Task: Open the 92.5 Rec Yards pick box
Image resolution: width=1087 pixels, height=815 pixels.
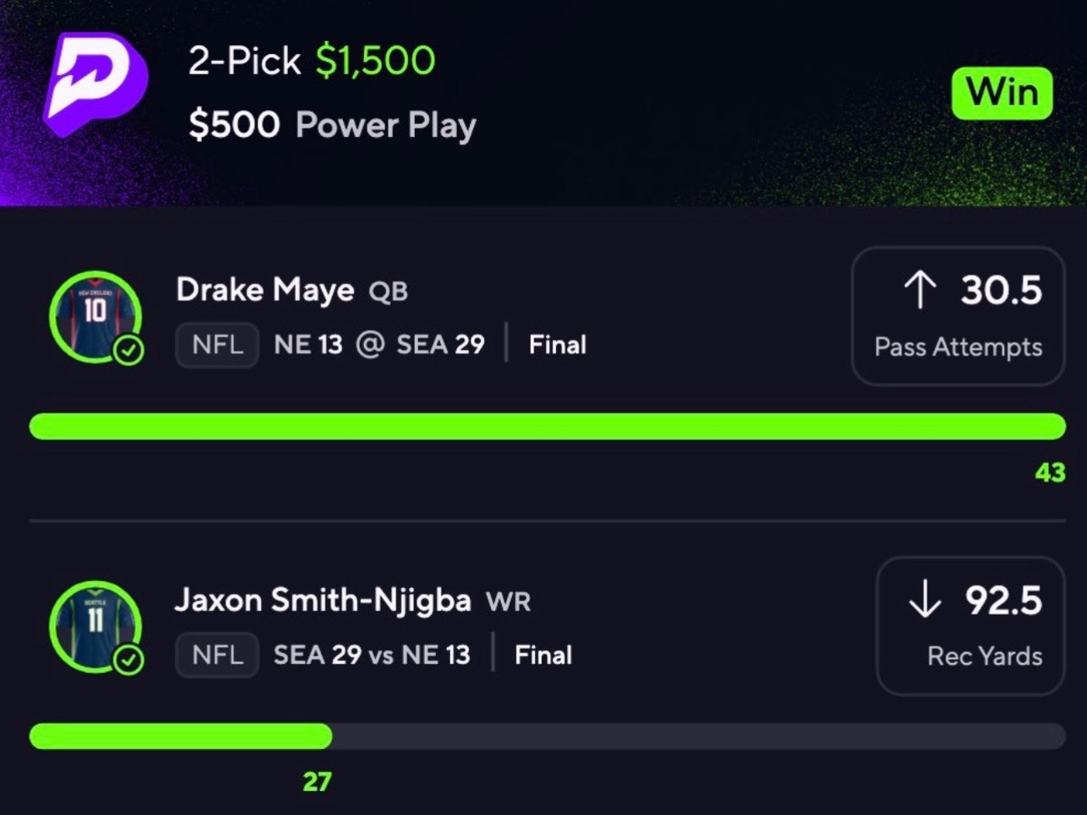Action: [970, 625]
